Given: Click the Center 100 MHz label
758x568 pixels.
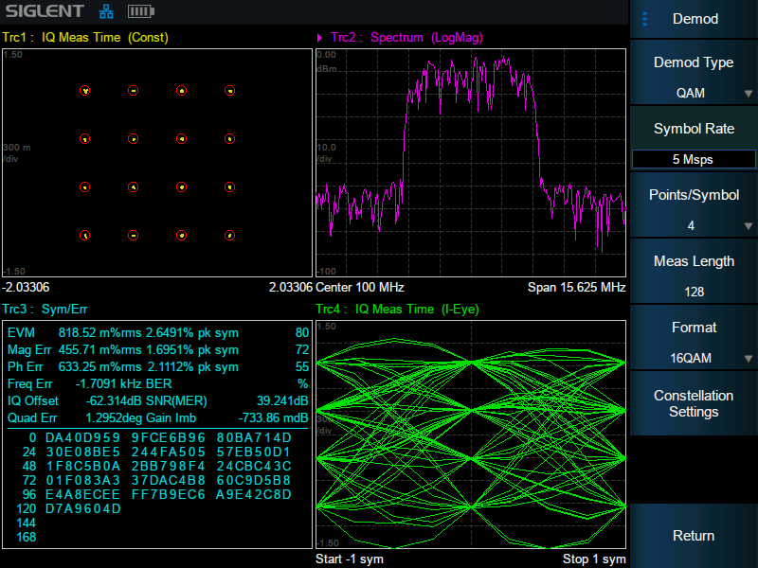Looking at the screenshot, I should [x=360, y=287].
